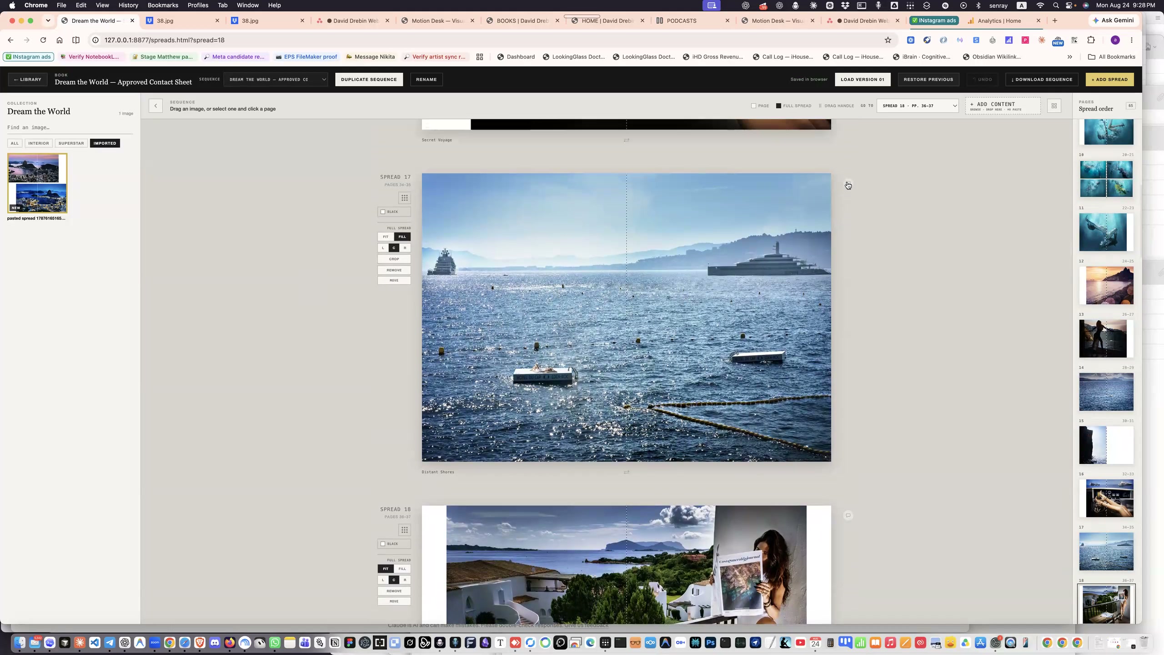Image resolution: width=1164 pixels, height=655 pixels.
Task: Open Chrome extensions puzzle icon
Action: (1091, 40)
